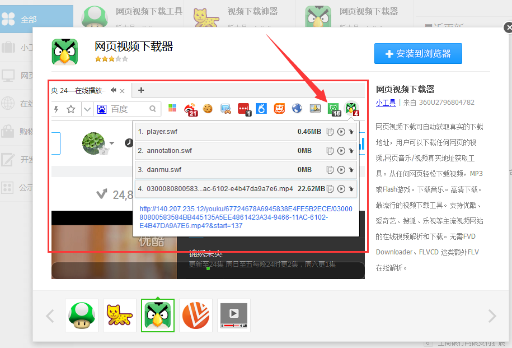Play the danmu.swf file
The image size is (512, 348).
(x=341, y=170)
